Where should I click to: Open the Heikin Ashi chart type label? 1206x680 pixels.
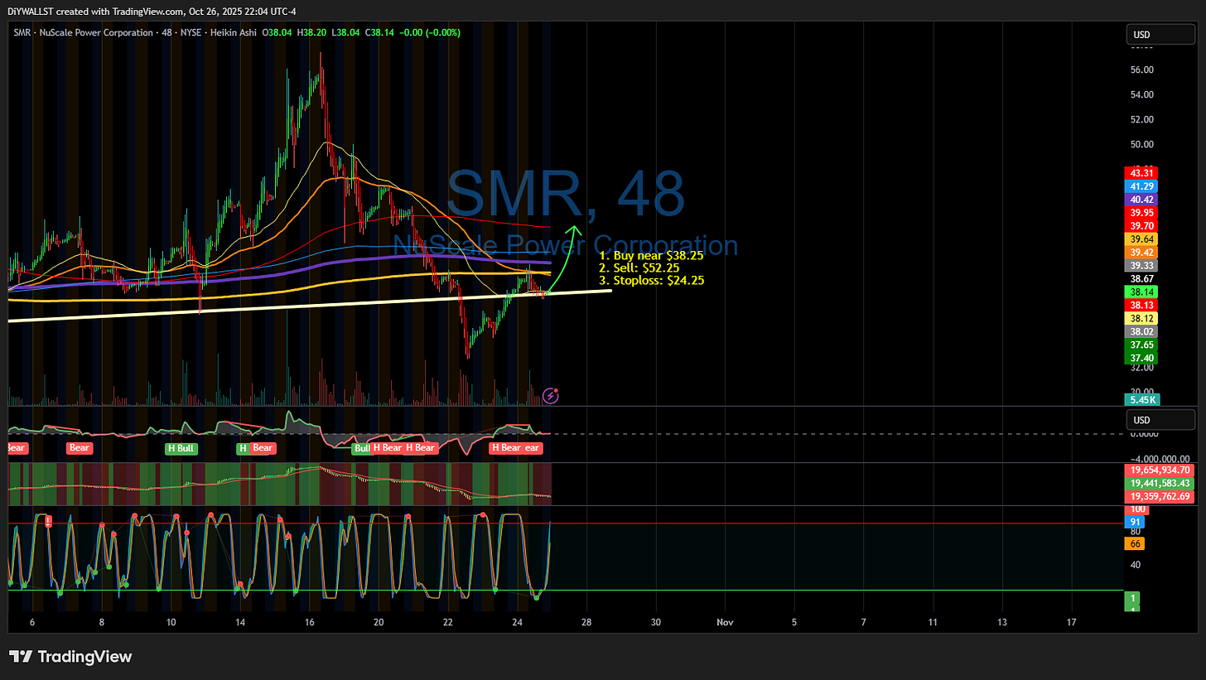tap(233, 32)
